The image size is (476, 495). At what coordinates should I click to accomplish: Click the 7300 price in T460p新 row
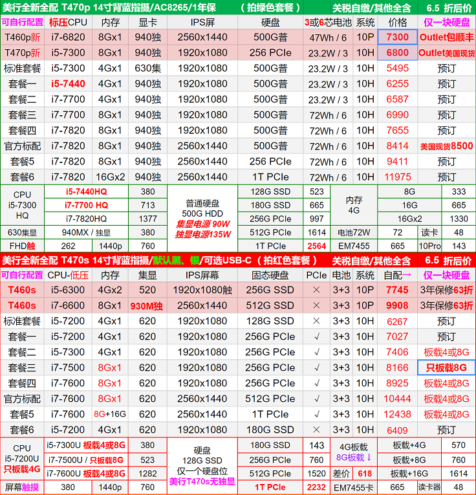tap(398, 38)
